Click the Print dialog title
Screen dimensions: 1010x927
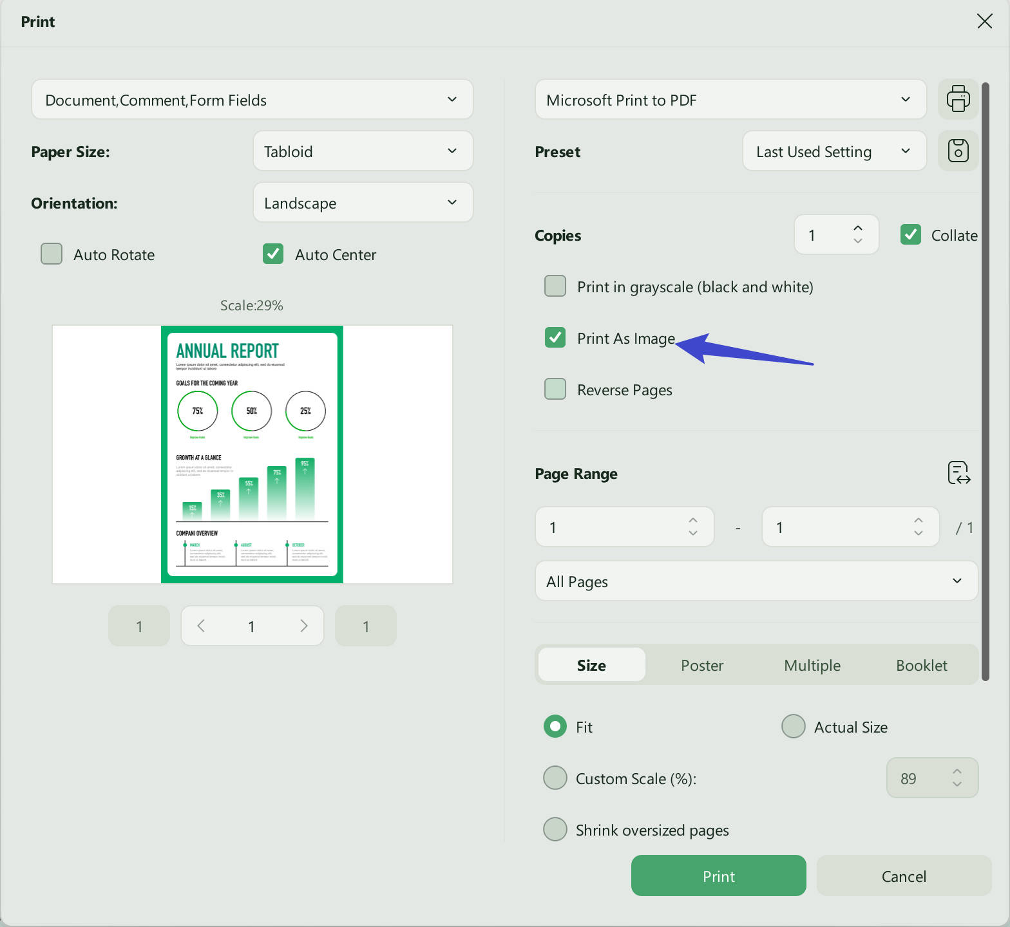pyautogui.click(x=38, y=22)
